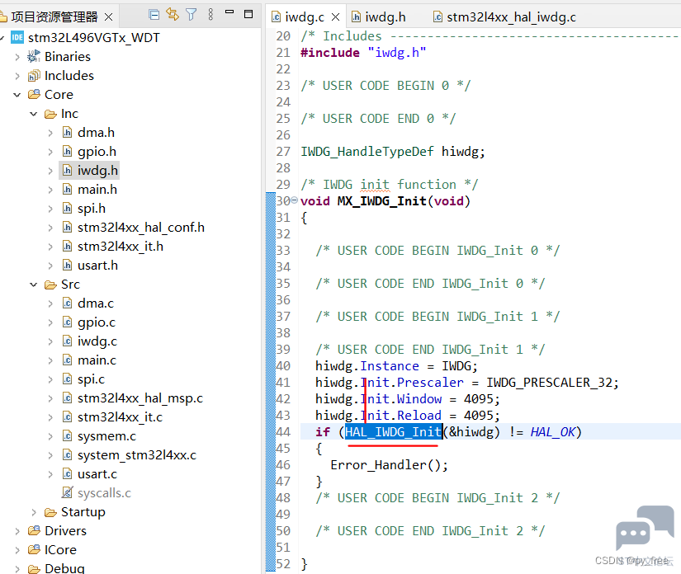Expand the Drivers folder
The width and height of the screenshot is (681, 574).
17,531
